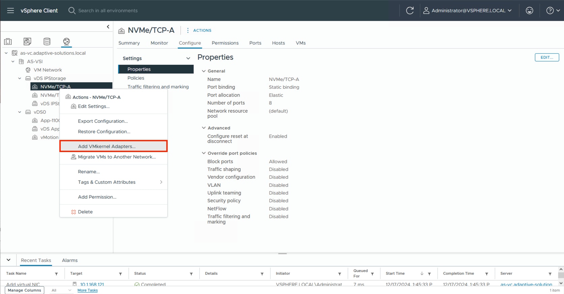The image size is (564, 294).
Task: Open the Monitor tab
Action: click(x=159, y=43)
